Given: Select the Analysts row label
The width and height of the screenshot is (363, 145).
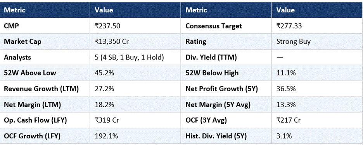Looking at the screenshot, I should click(45, 57).
